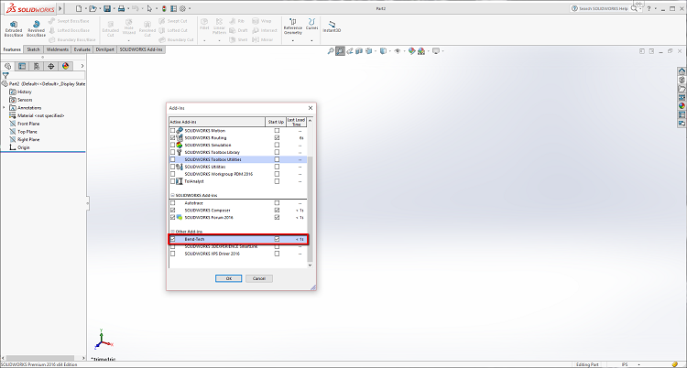The image size is (687, 368).
Task: Click the Search SOLIDWORKS Help field
Action: click(x=604, y=8)
